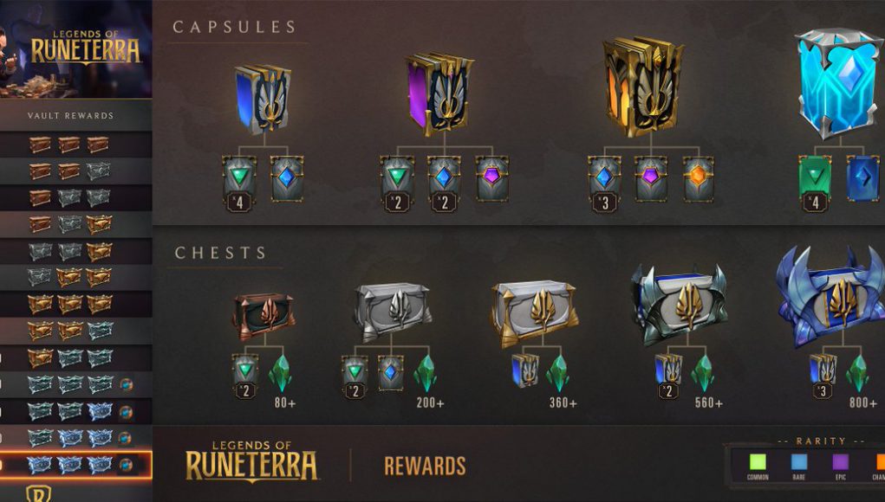
Task: Select the highlighted bottom vault rewards row
Action: (75, 465)
